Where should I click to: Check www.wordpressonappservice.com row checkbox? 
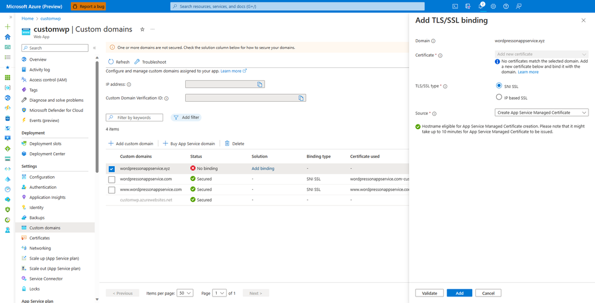[111, 190]
